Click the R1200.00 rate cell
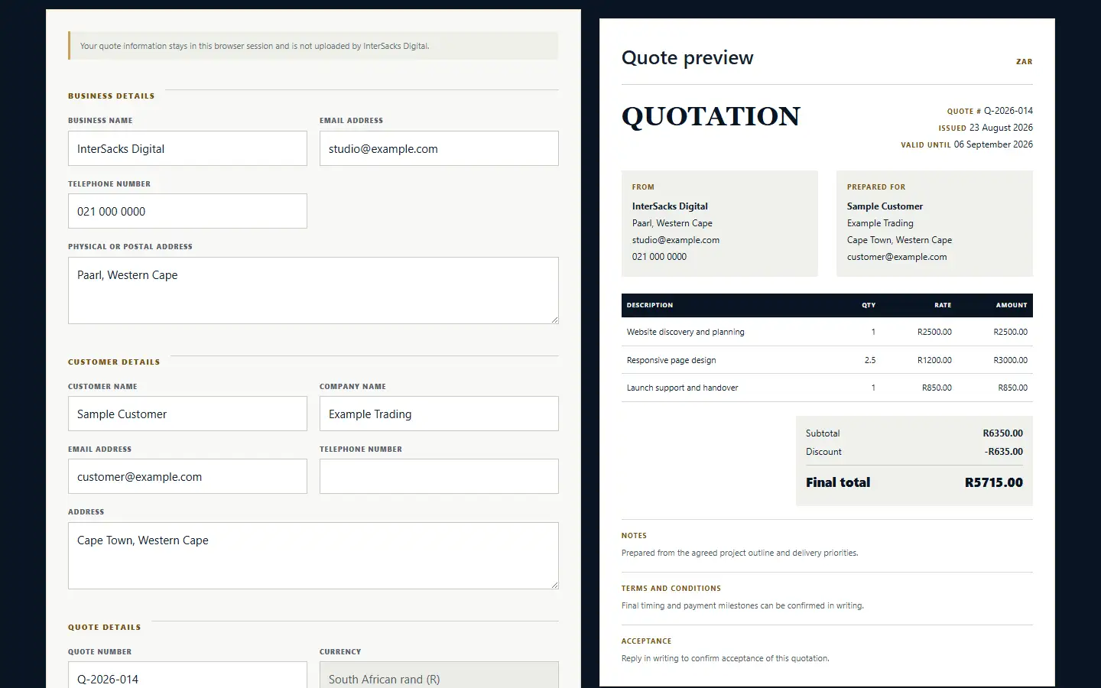 coord(934,360)
